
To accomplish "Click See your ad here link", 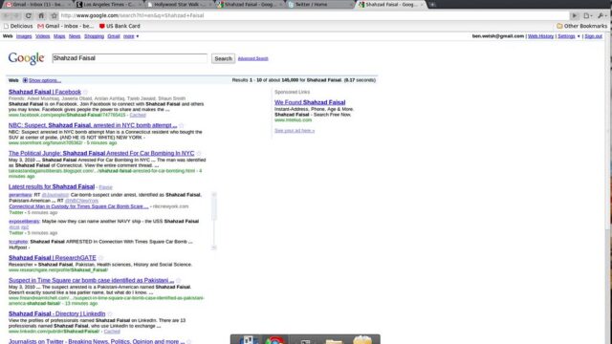I will click(295, 131).
